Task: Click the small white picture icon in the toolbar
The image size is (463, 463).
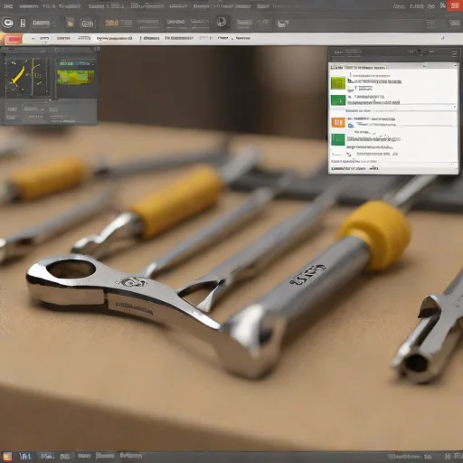Action: coord(283,24)
